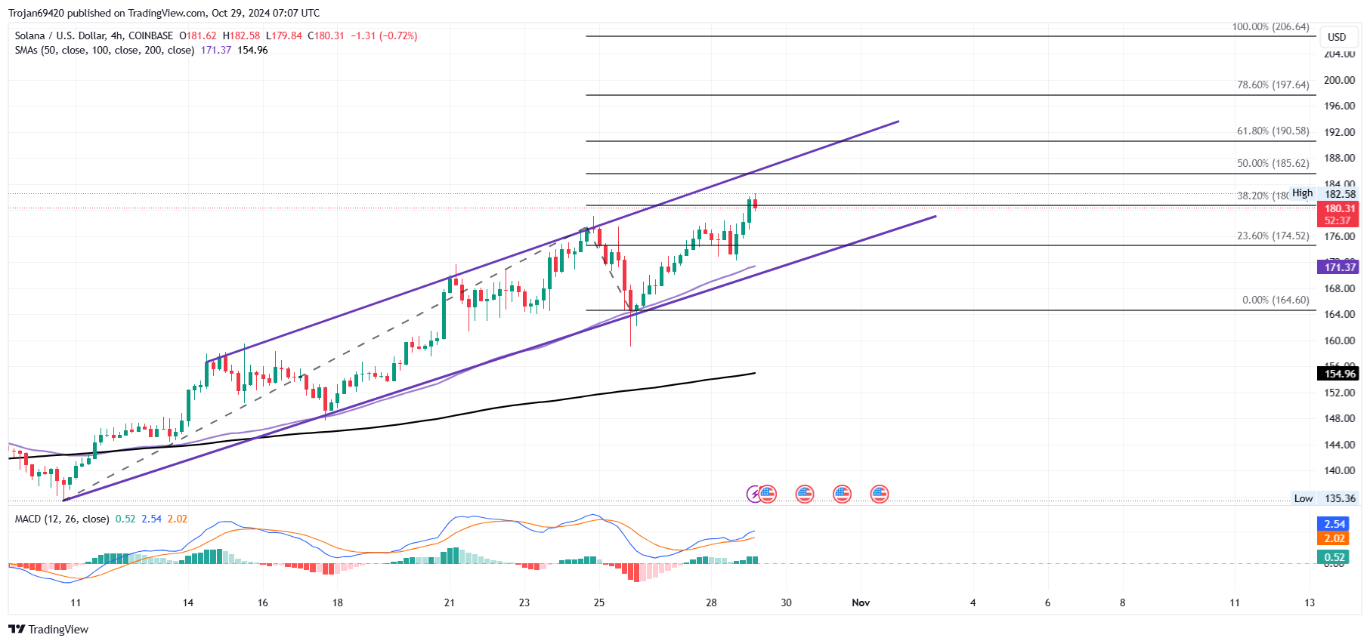The width and height of the screenshot is (1370, 644).
Task: Click the purple lightning bolt event icon
Action: 753,495
